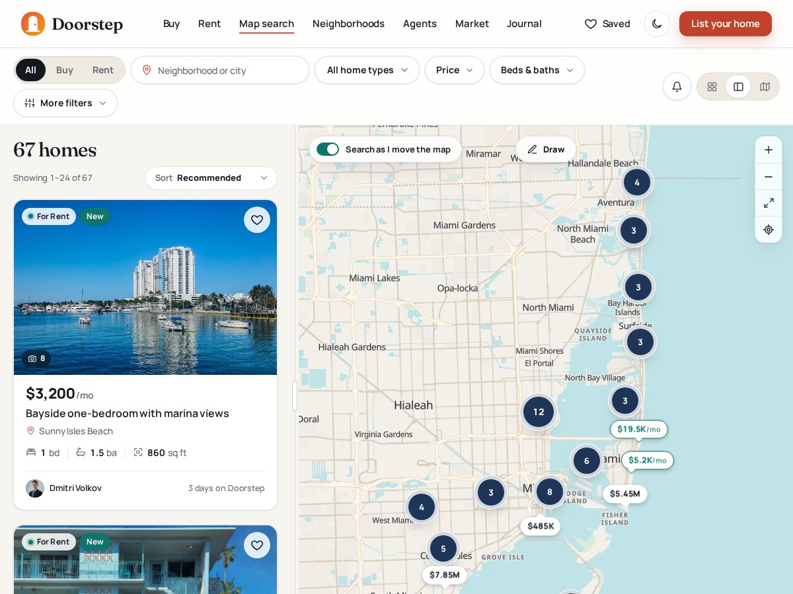Screen dimensions: 793x594
Task: Go to Rent in top navigation
Action: [x=209, y=24]
